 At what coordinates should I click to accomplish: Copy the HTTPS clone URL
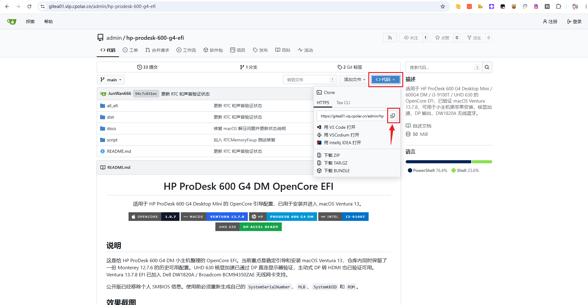point(393,116)
